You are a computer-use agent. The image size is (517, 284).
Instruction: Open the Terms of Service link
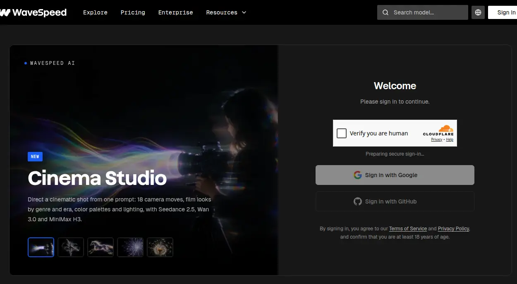[x=408, y=229]
